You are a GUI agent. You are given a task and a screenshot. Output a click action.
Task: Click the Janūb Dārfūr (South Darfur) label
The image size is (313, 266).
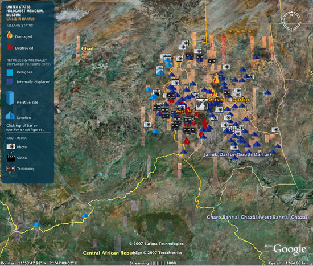point(237,154)
